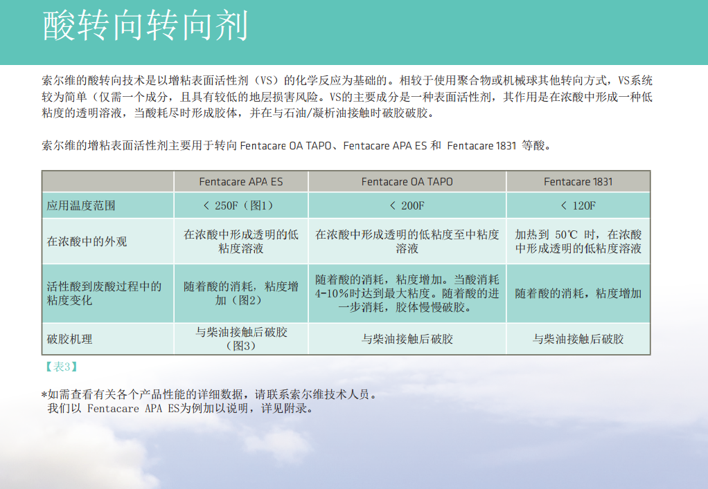
Task: Click row label 破胶机理
Action: click(x=69, y=339)
